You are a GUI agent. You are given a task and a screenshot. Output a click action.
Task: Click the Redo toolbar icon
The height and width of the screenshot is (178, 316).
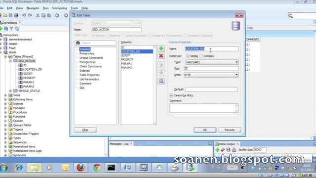pos(30,15)
